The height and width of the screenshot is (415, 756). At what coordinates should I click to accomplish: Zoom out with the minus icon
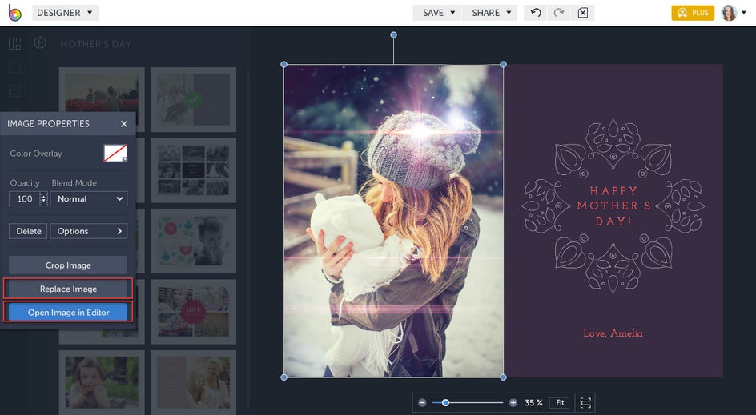point(422,402)
